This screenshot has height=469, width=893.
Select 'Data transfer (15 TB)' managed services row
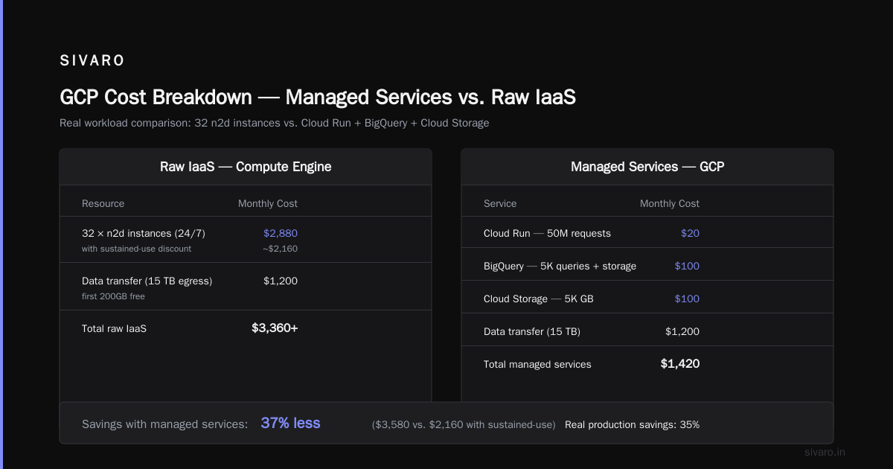pos(532,331)
